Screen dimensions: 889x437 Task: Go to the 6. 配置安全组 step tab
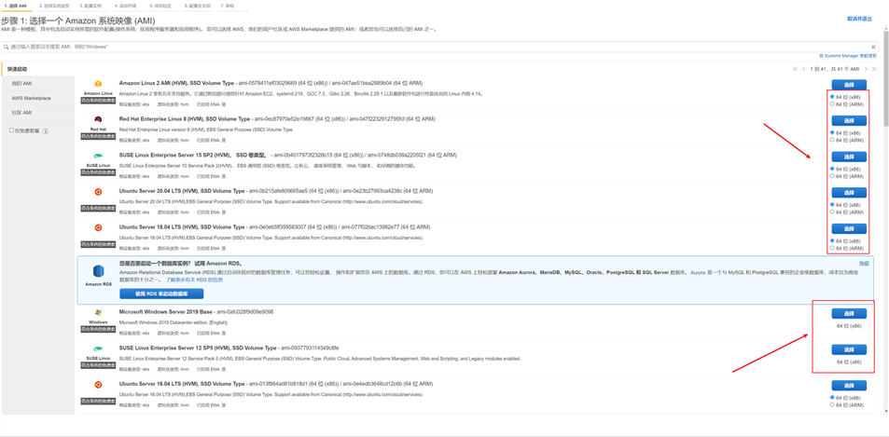click(198, 5)
